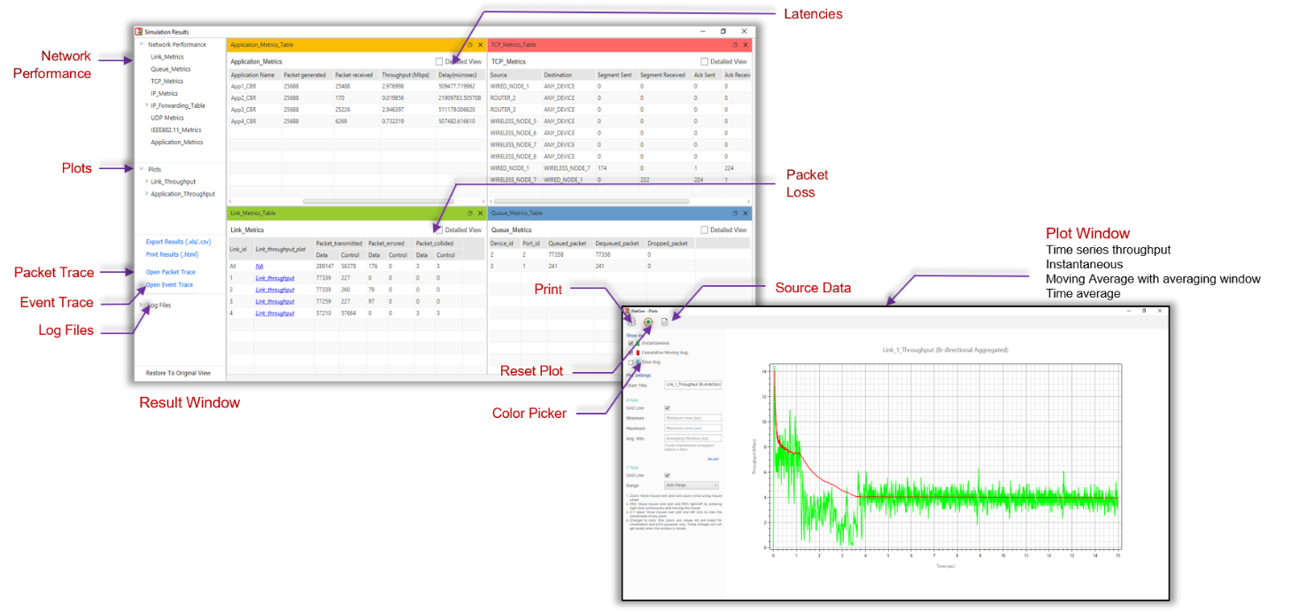
Task: Close the Link_Metrics_Table panel
Action: tap(480, 213)
